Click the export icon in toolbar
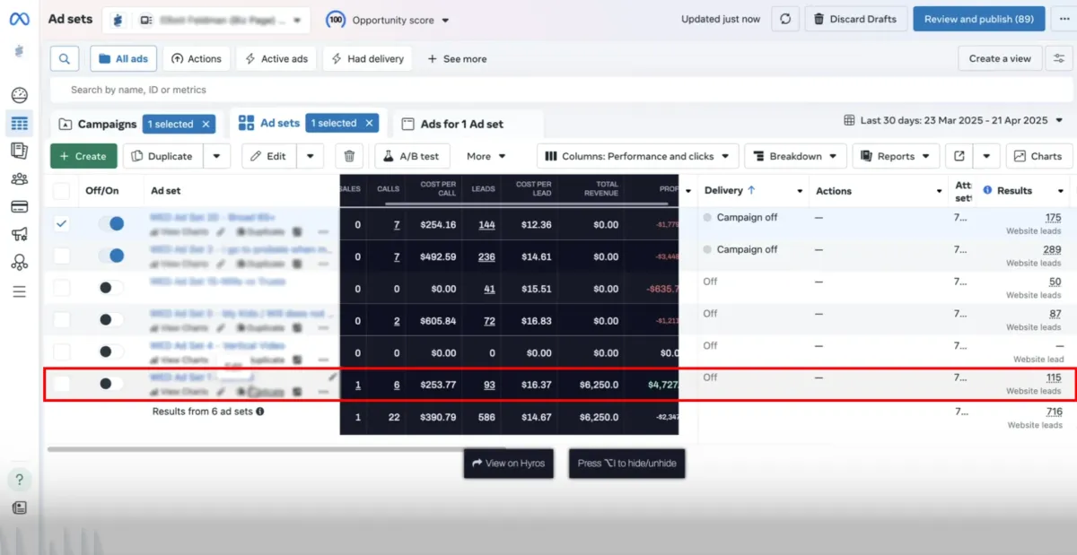The image size is (1077, 555). pos(959,156)
